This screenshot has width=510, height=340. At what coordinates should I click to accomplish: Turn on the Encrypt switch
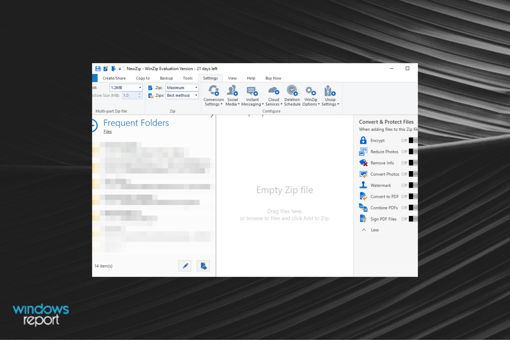pos(413,140)
